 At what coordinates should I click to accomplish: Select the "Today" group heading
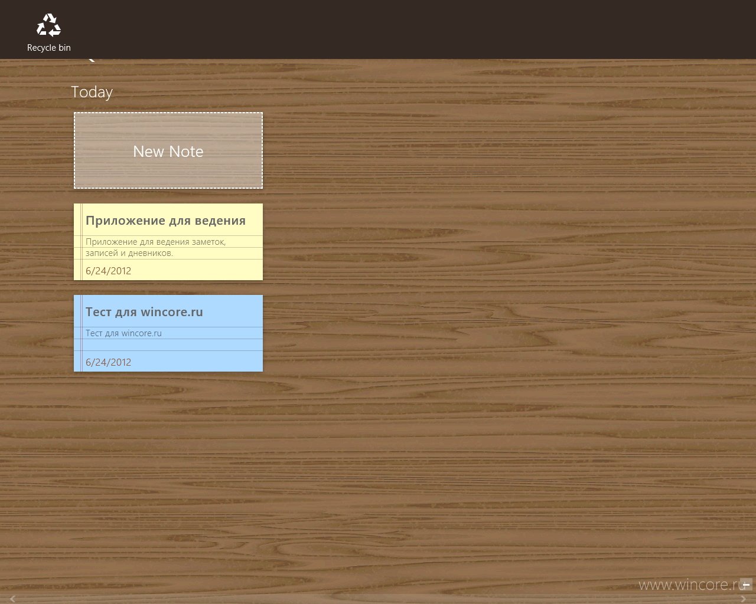click(x=92, y=92)
